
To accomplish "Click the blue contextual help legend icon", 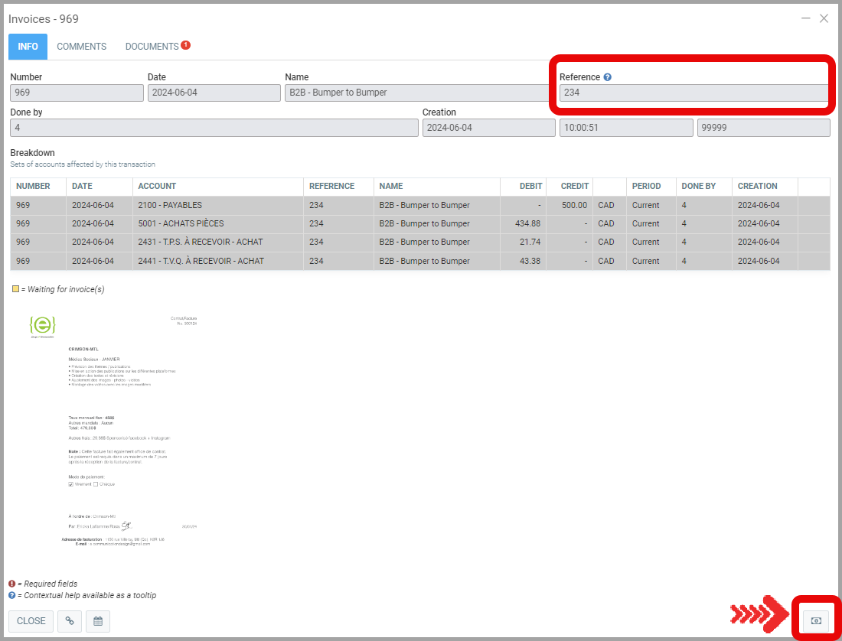I will 12,595.
